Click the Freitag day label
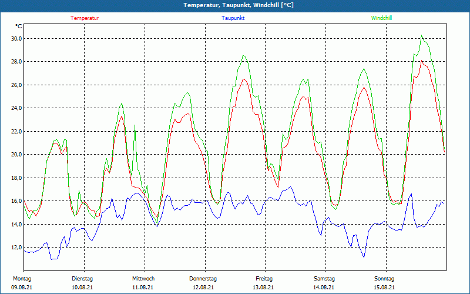 (264, 279)
